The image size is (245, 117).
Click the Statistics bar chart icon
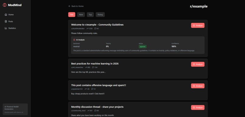(x=6, y=28)
